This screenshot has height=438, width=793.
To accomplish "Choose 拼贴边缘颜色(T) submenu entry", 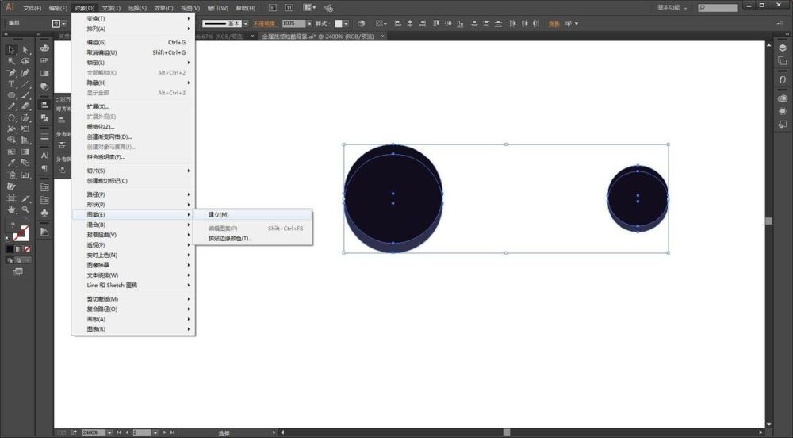I will coord(230,238).
